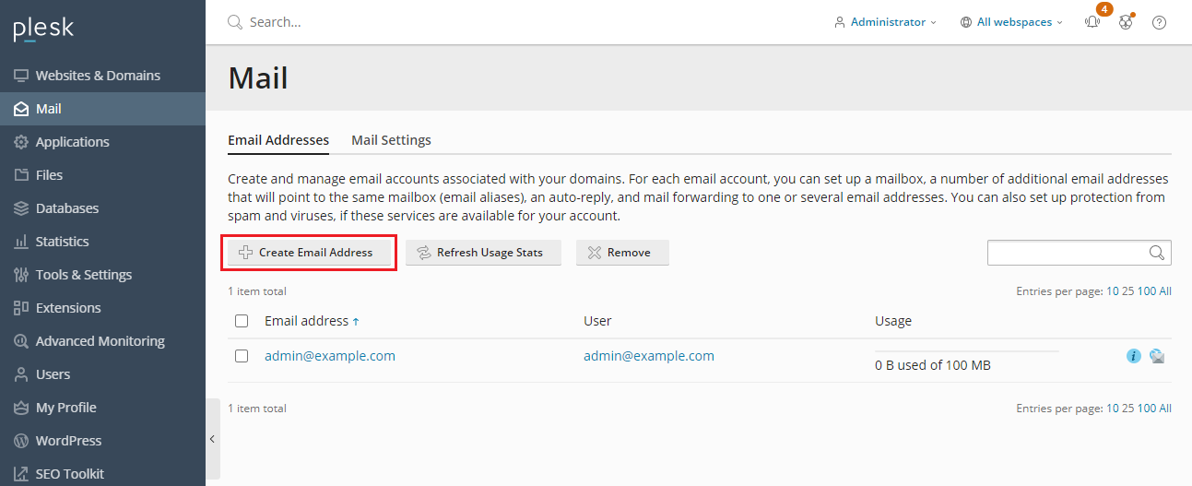Open the admin@example.com email address link
1192x486 pixels.
329,356
